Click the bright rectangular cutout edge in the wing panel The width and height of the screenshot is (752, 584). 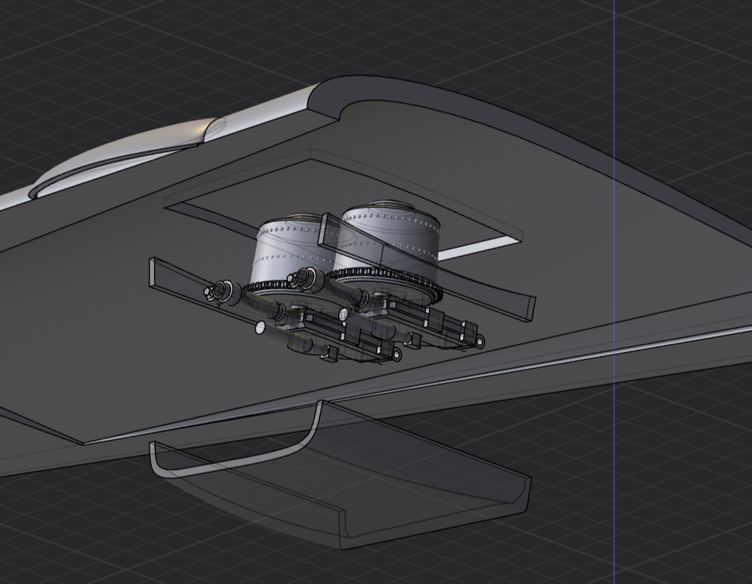(x=479, y=249)
